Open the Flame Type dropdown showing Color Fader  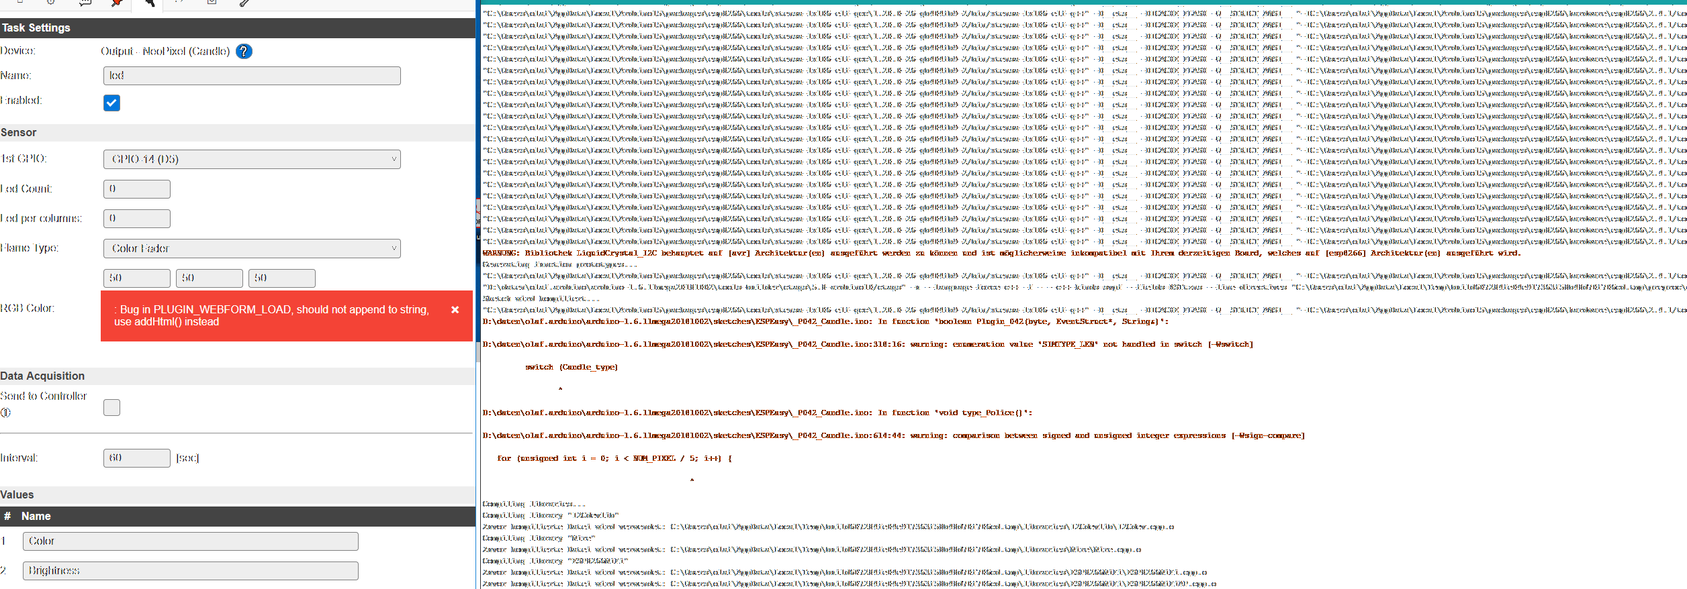252,248
